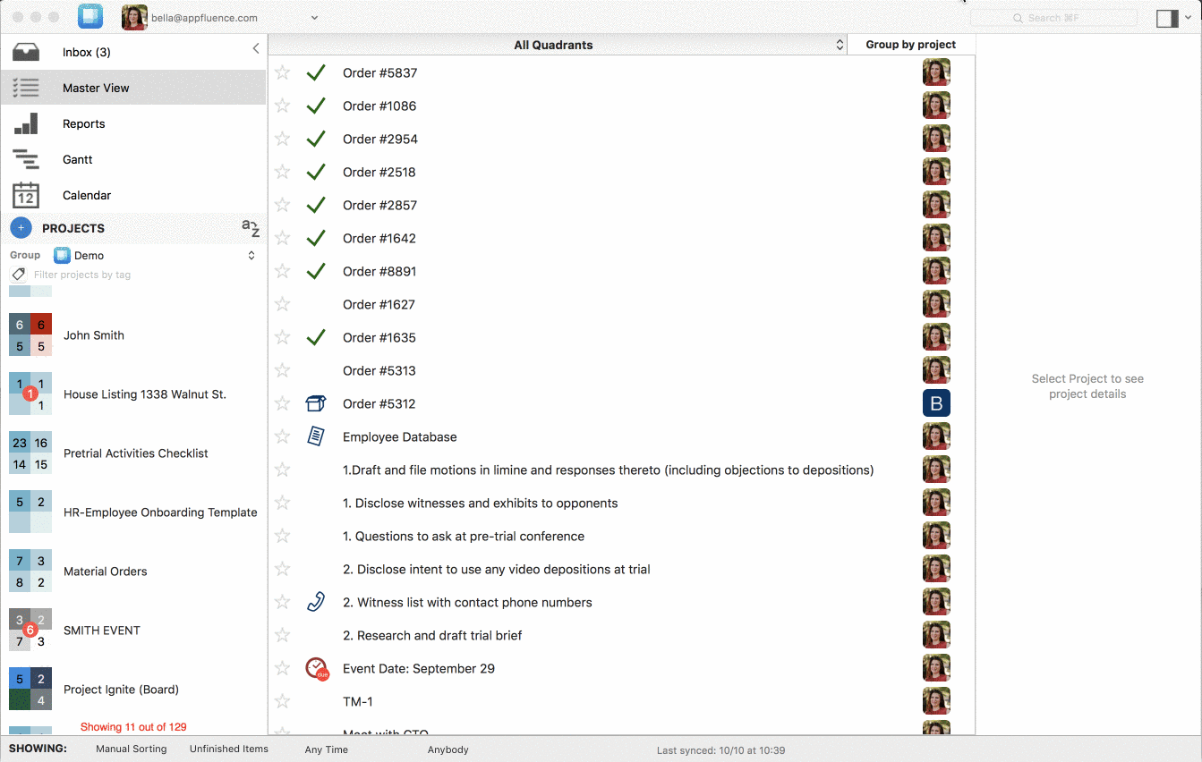Open the Calendar view

pyautogui.click(x=87, y=195)
